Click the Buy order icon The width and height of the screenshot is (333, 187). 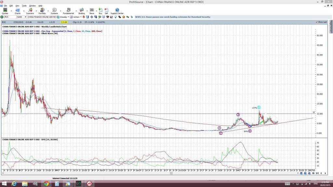click(100, 11)
